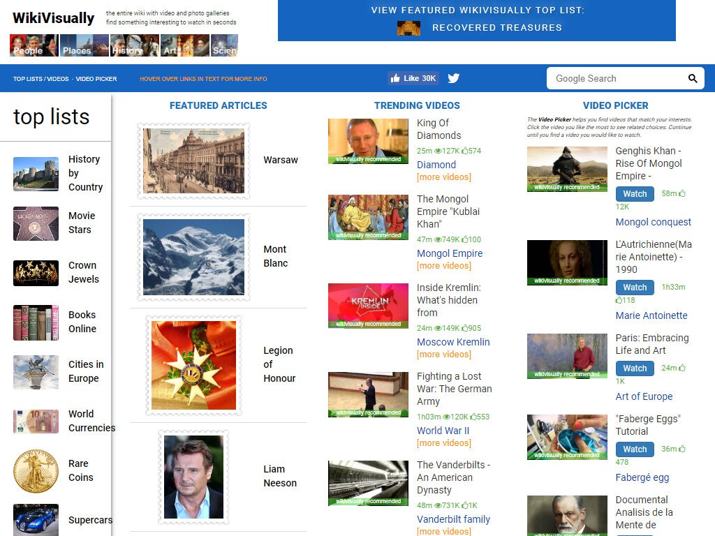Open the Top Lists / Videos menu link
Screen dimensions: 715x536
[x=40, y=79]
